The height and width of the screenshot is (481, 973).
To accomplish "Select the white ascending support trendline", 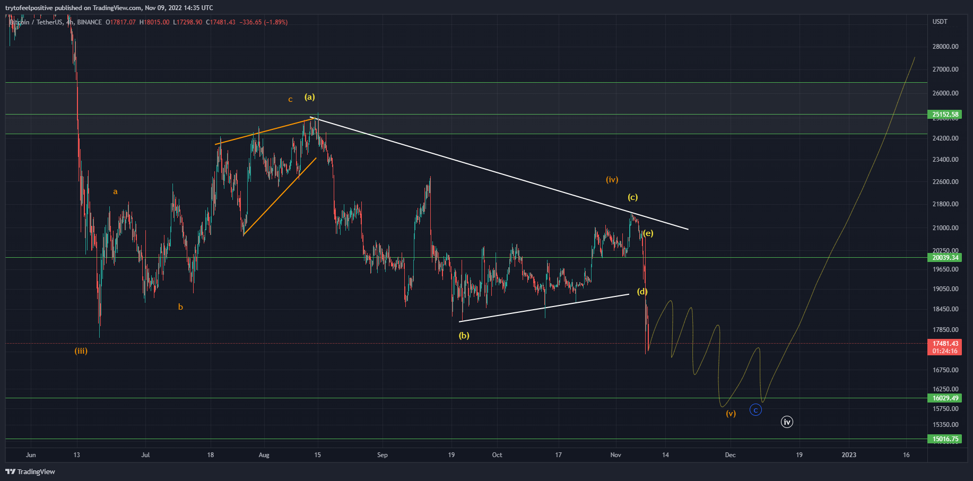I will (544, 308).
